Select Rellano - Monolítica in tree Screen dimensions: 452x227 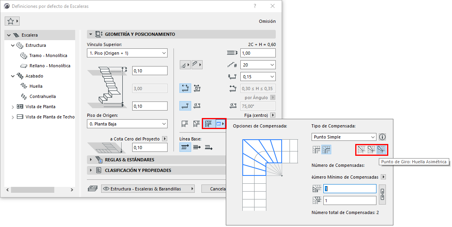pos(50,66)
